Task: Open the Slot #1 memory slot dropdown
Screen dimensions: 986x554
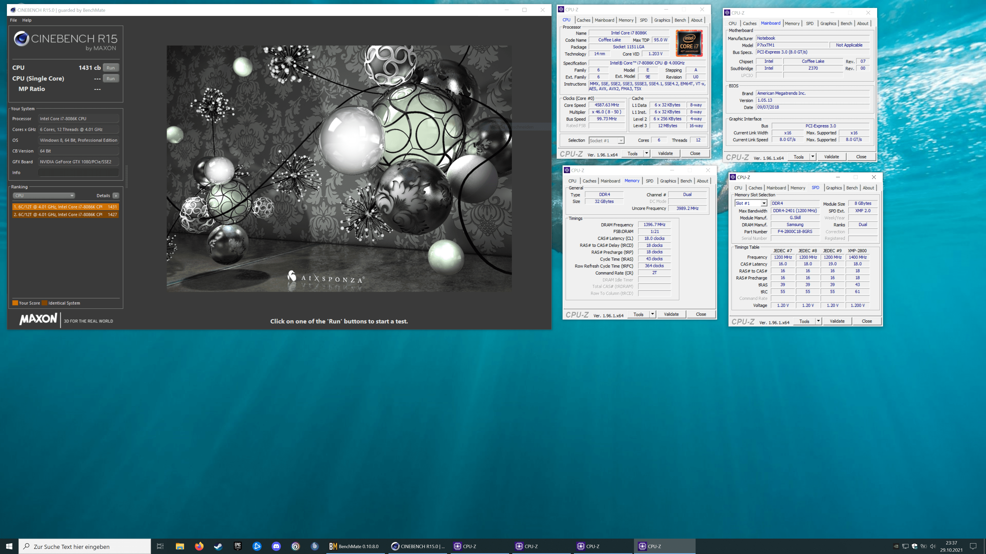Action: pyautogui.click(x=751, y=203)
